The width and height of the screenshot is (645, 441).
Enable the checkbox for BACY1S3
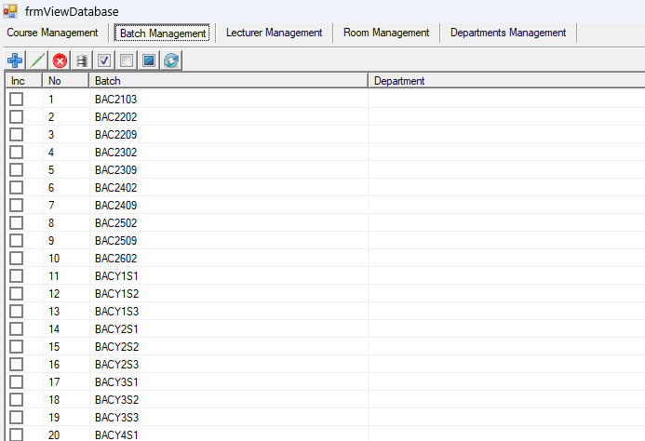coord(17,312)
